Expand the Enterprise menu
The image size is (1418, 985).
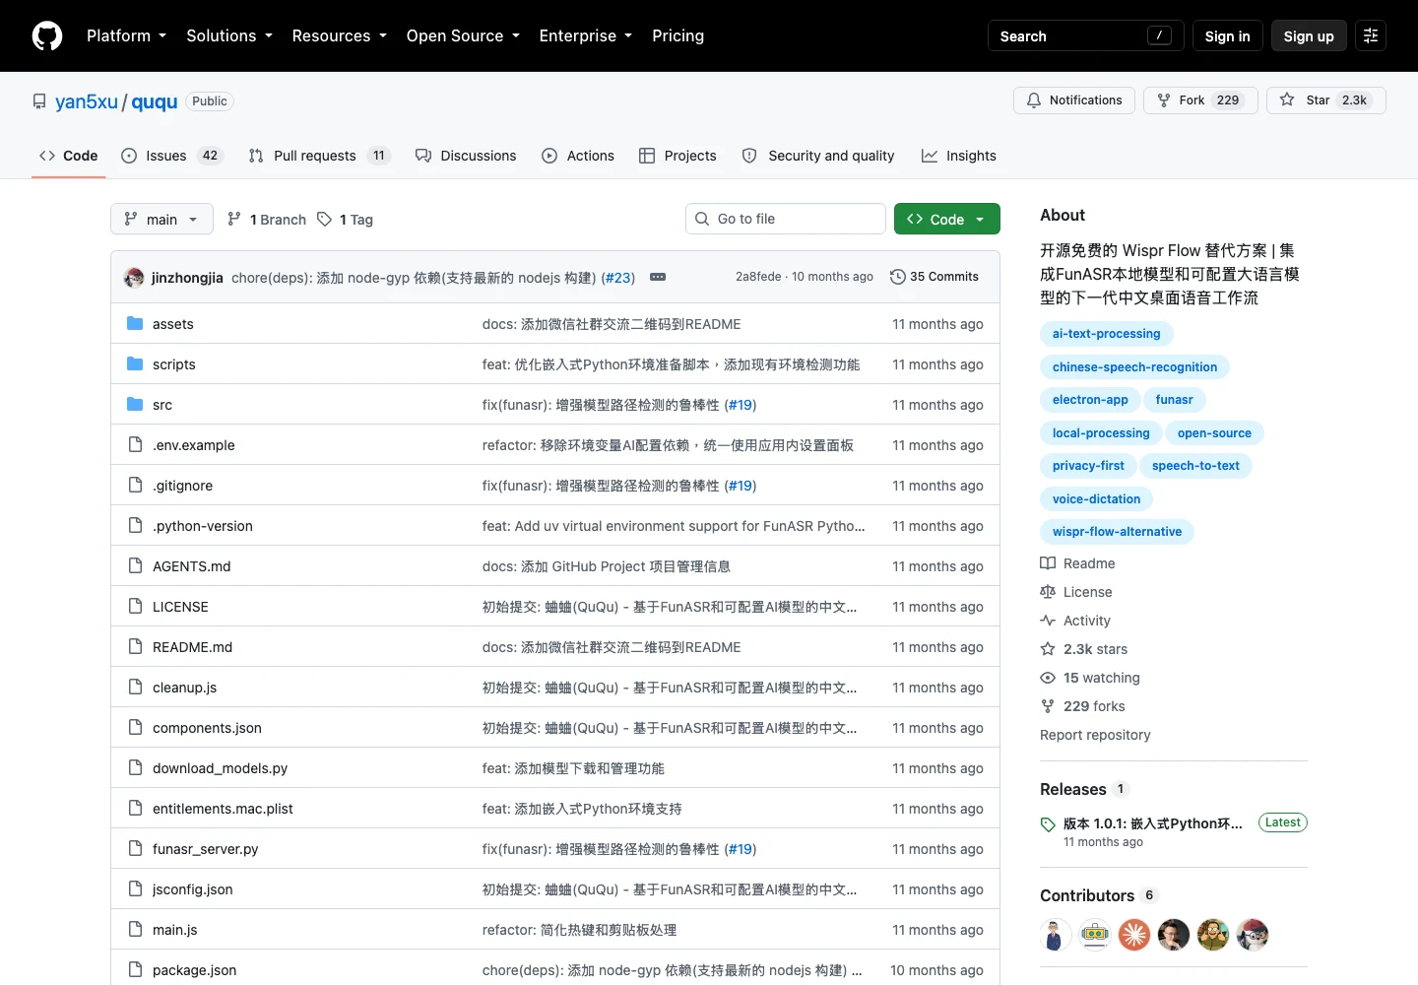[586, 35]
